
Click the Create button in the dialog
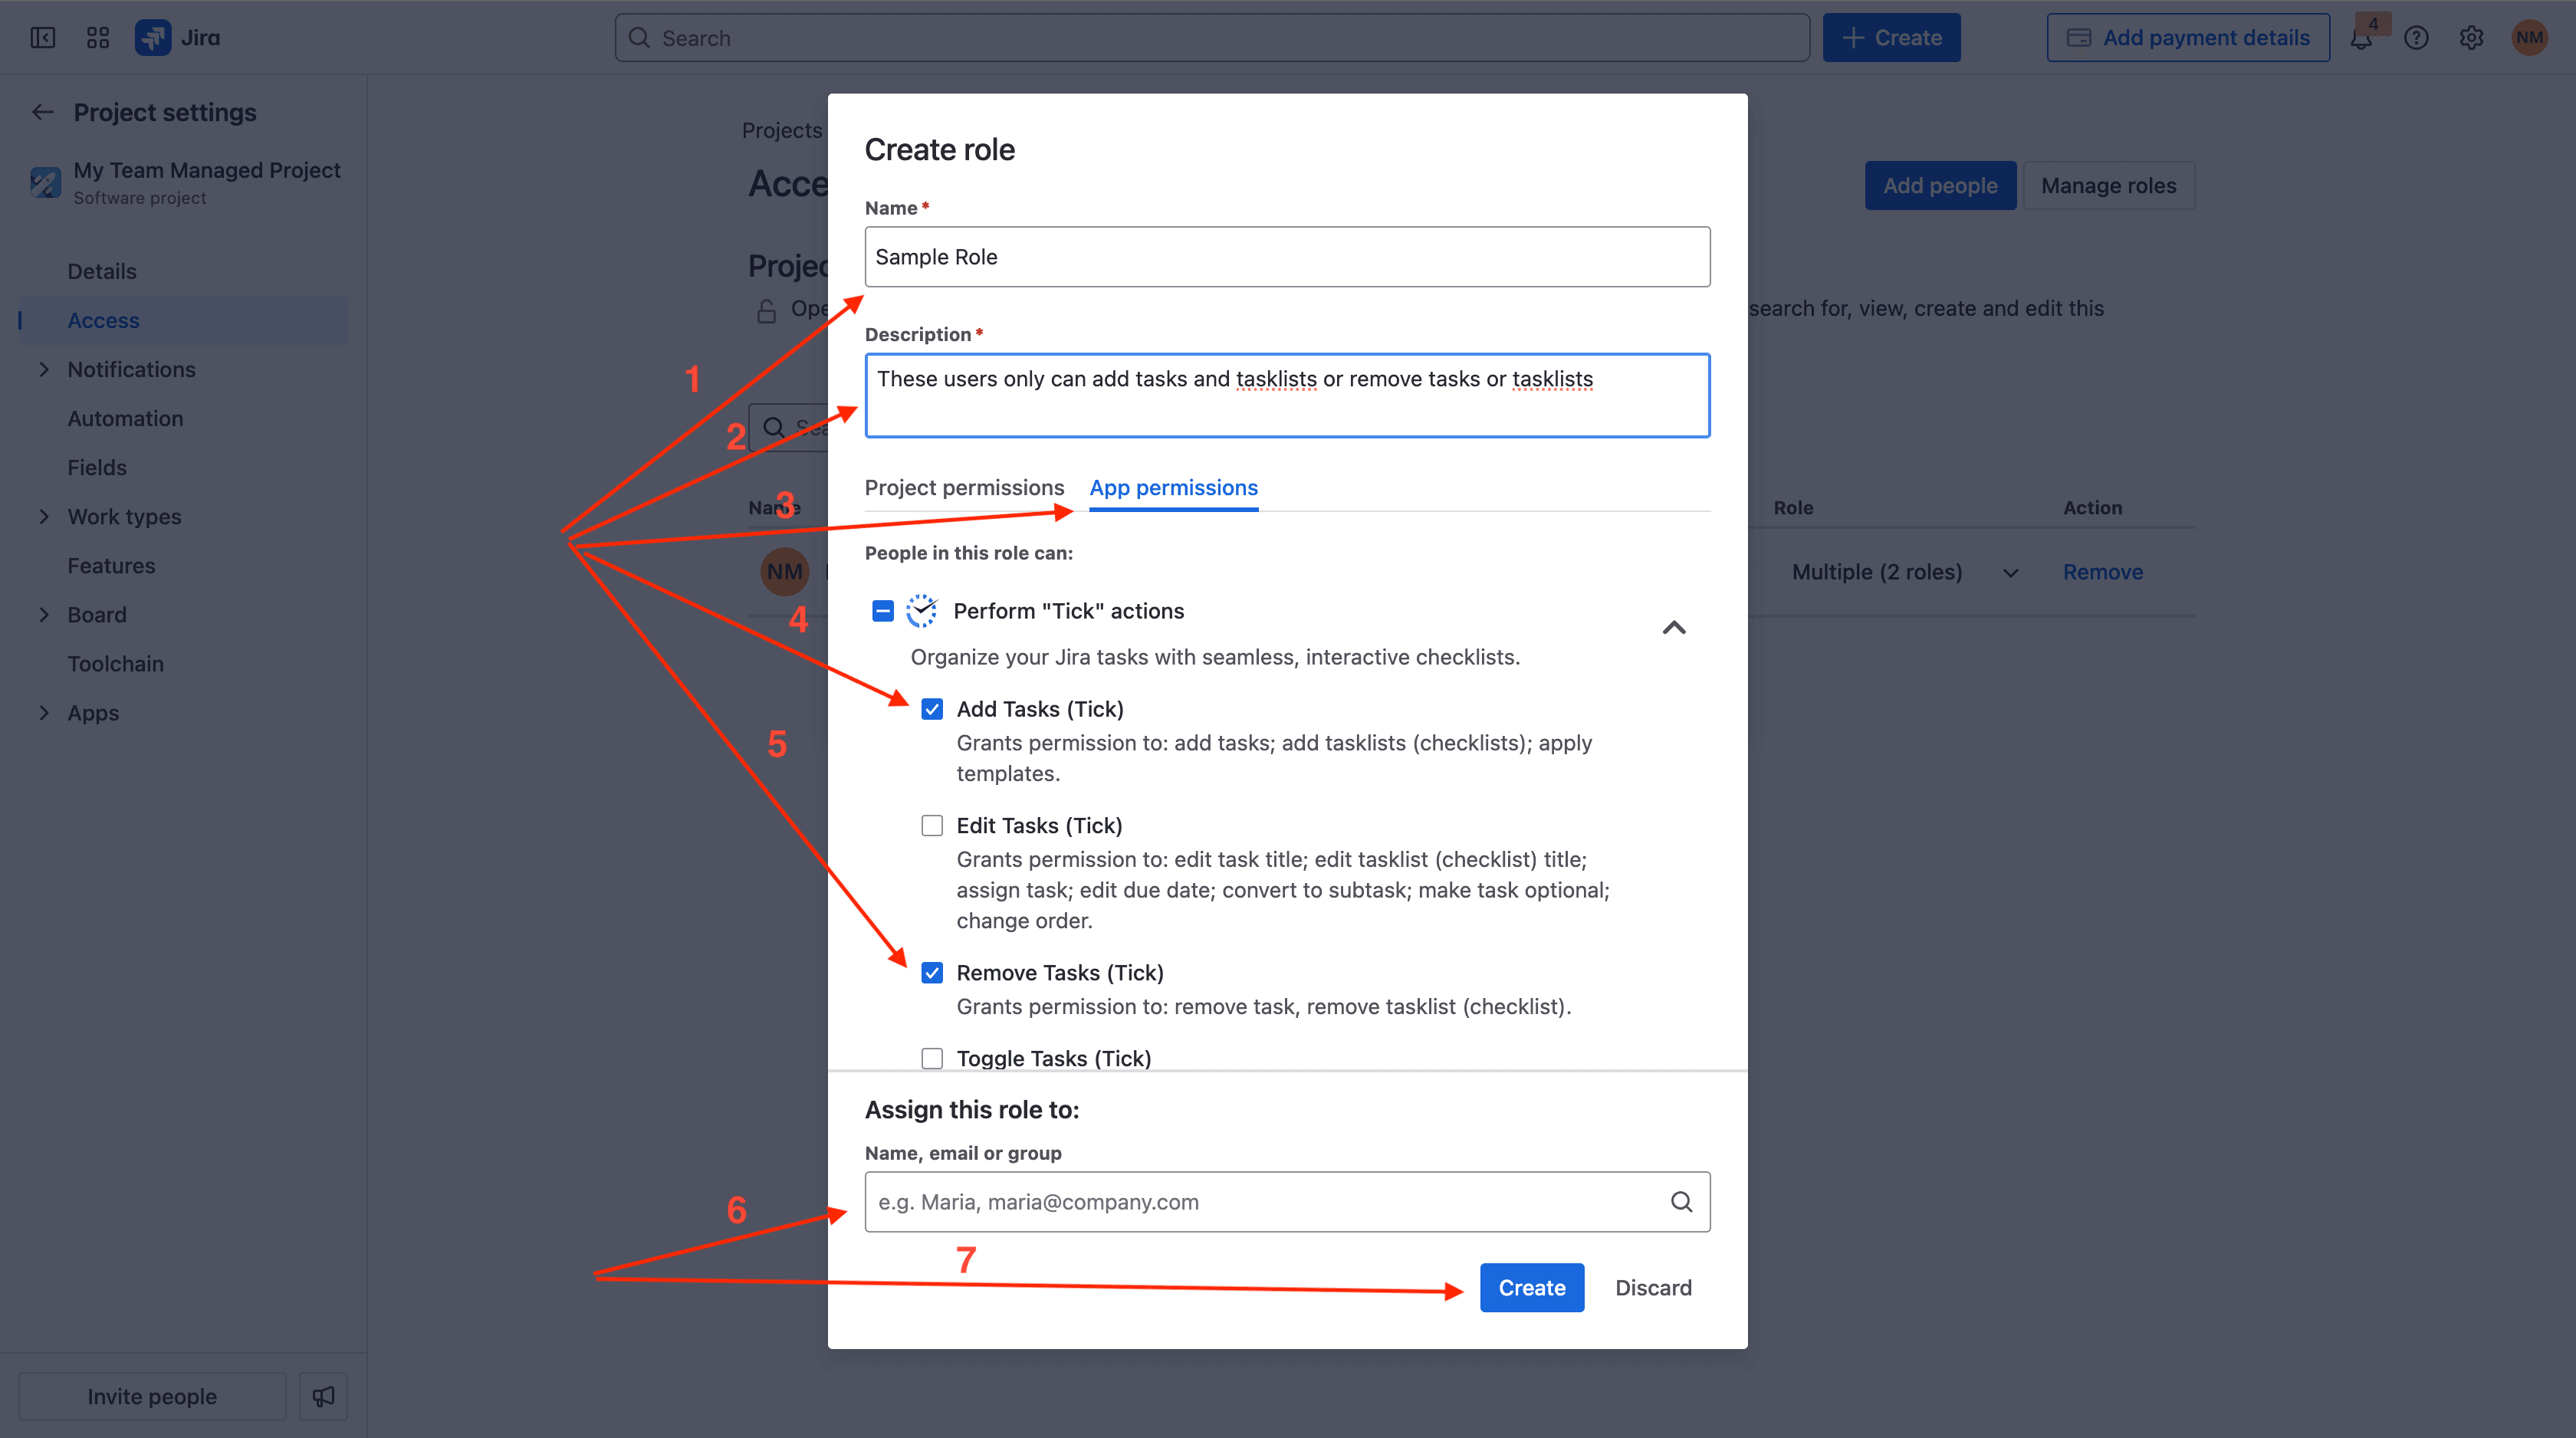(1531, 1288)
